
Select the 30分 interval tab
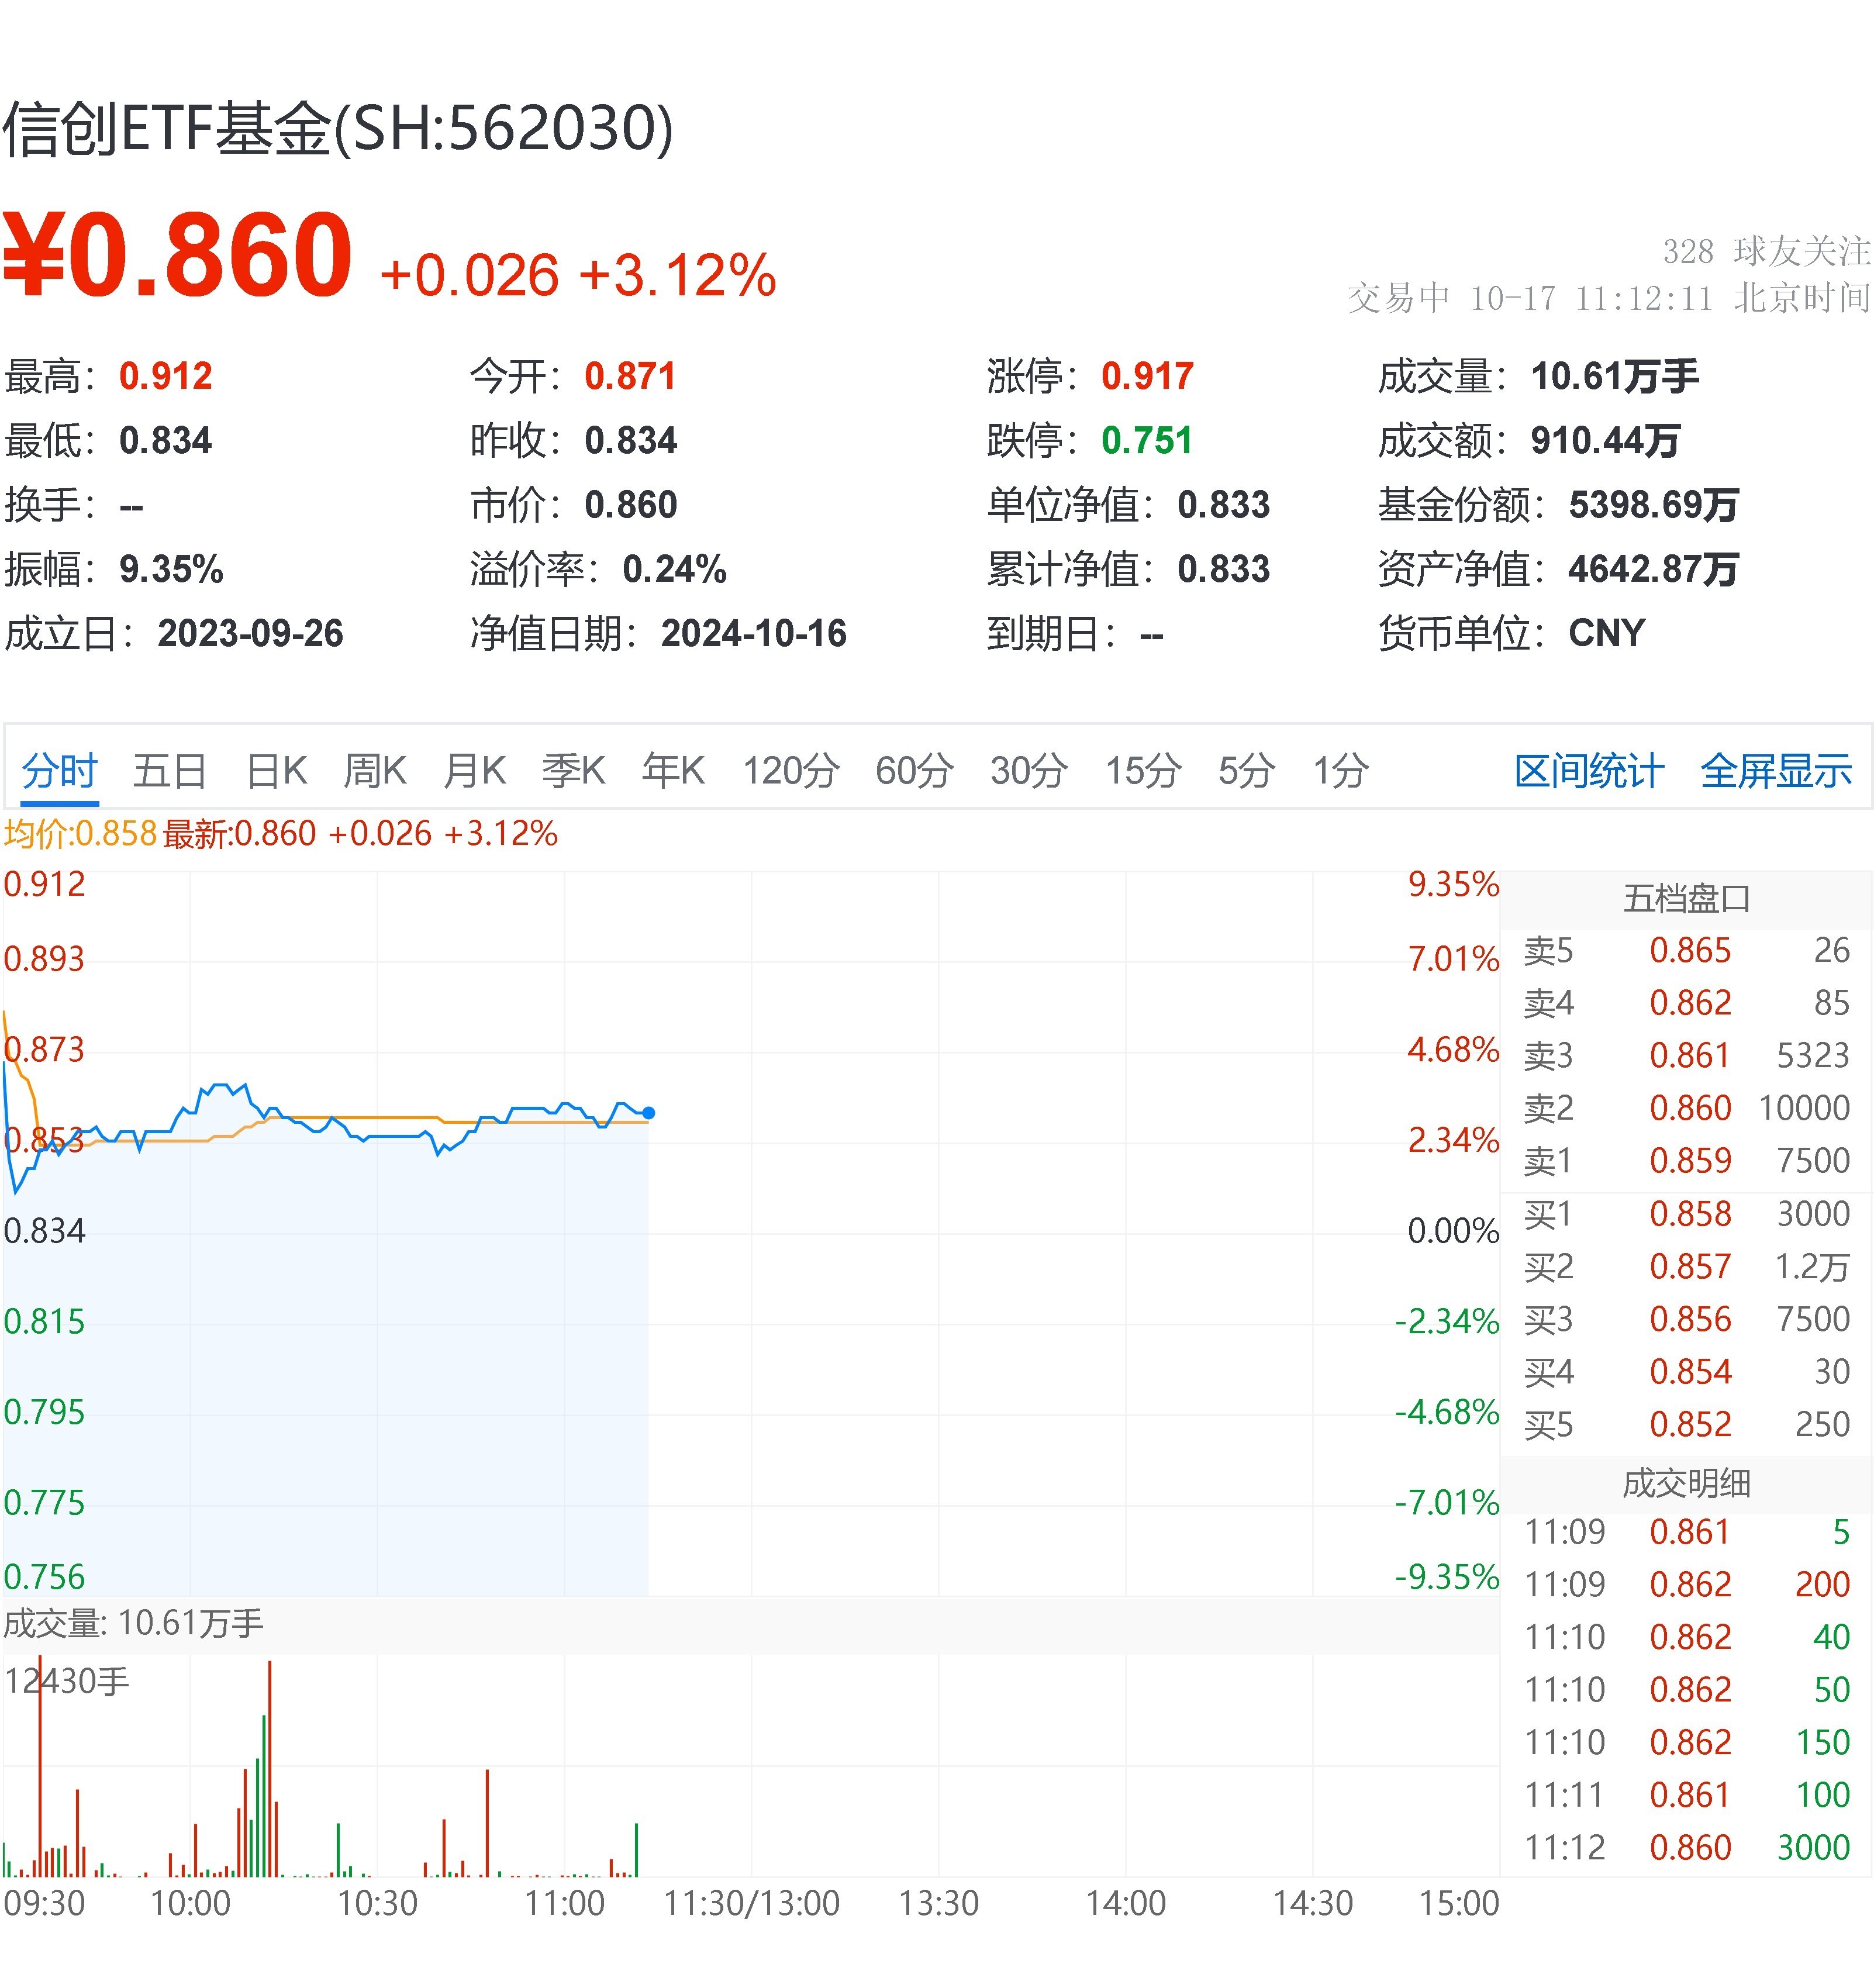[1029, 771]
